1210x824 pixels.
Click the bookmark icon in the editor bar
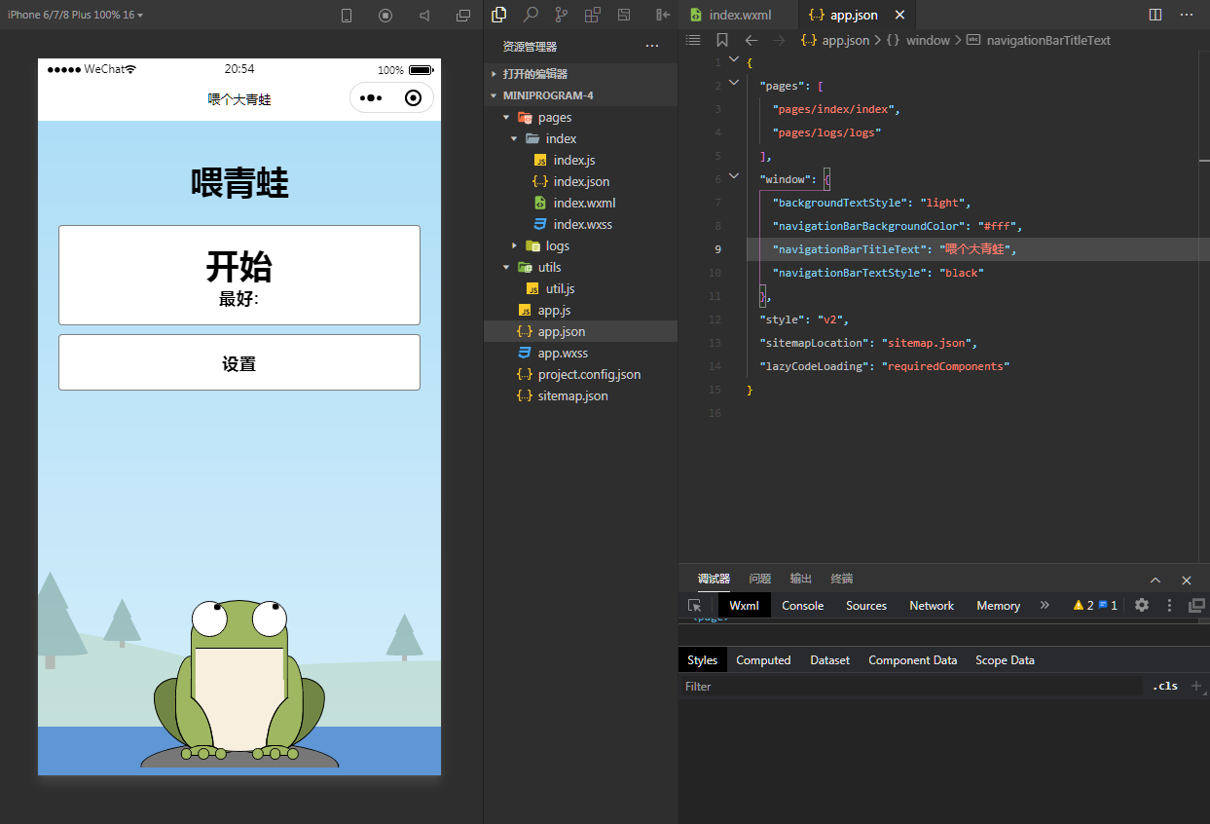[721, 40]
